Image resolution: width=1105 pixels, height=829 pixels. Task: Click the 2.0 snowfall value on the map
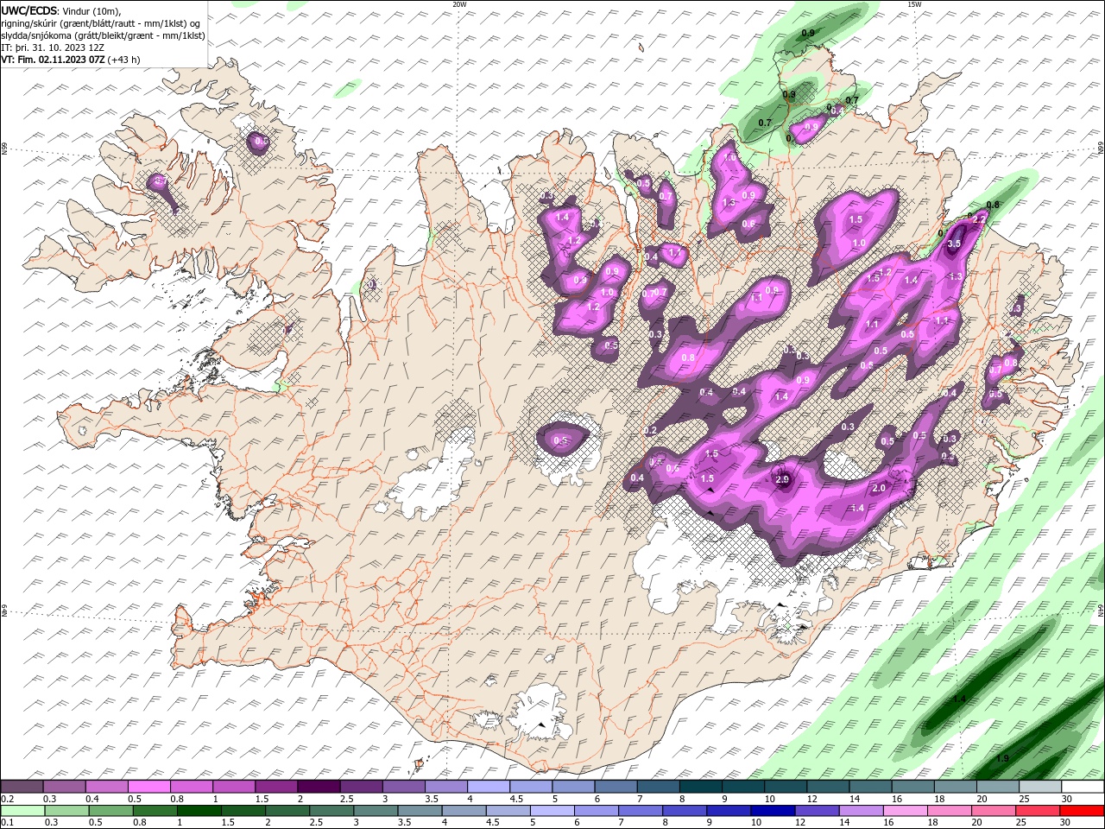click(x=879, y=489)
